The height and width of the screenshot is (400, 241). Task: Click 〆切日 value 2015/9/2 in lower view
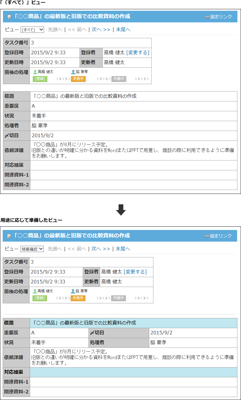[161, 333]
